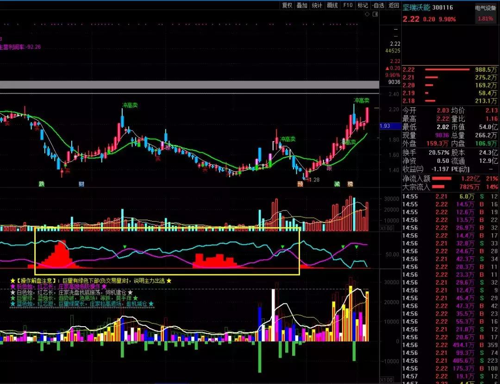Image resolution: width=500 pixels, height=384 pixels.
Task: Click the trade row with 494.1万 volume
Action: click(450, 345)
